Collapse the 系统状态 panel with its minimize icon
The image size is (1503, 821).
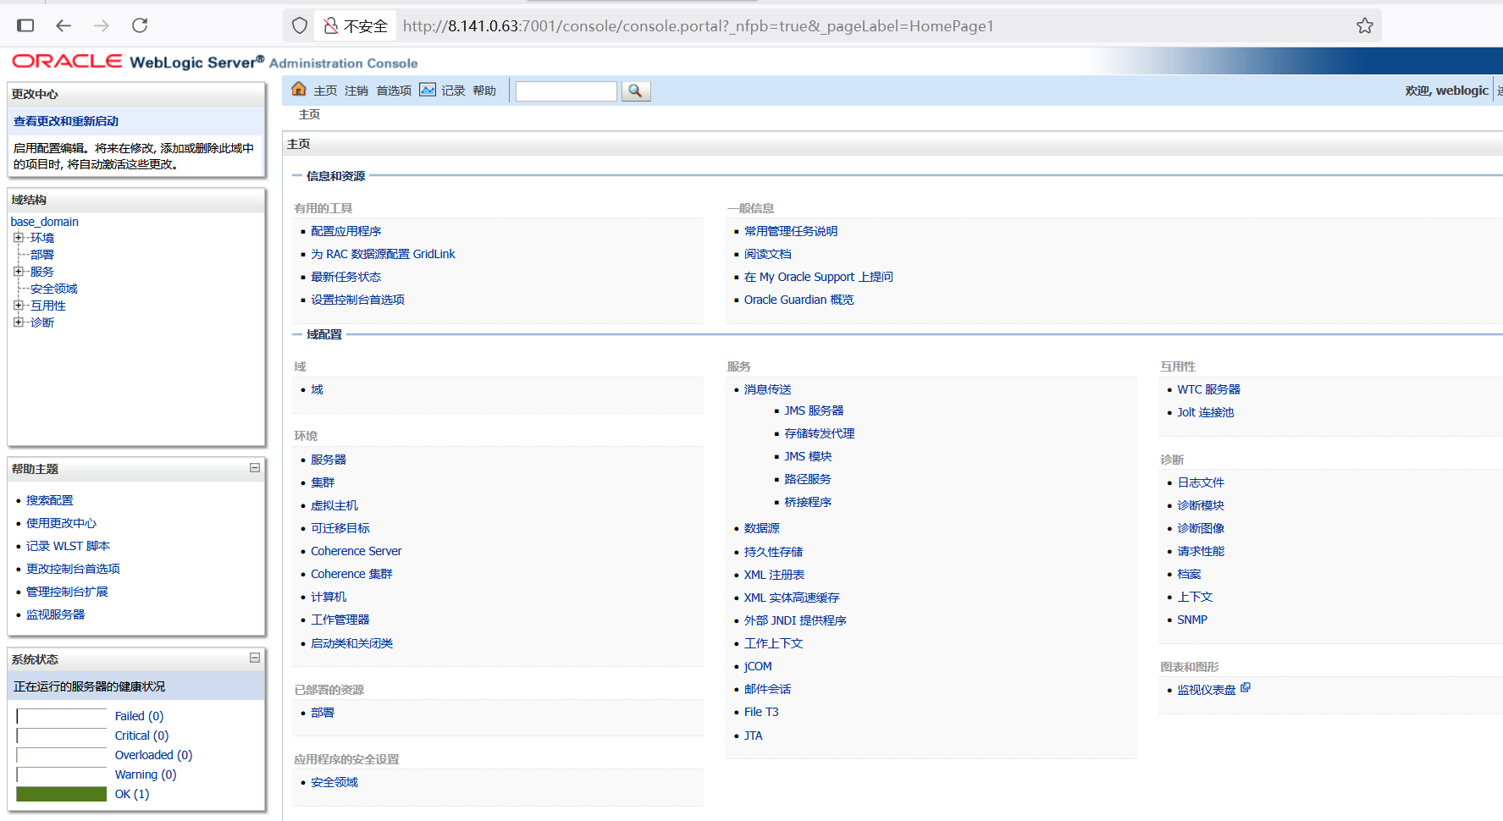pyautogui.click(x=255, y=658)
